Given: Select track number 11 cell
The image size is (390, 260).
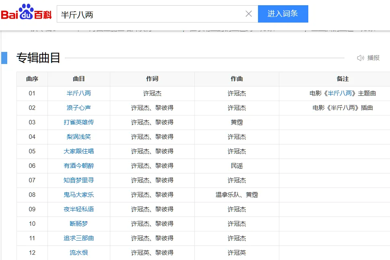Looking at the screenshot, I should [x=32, y=238].
